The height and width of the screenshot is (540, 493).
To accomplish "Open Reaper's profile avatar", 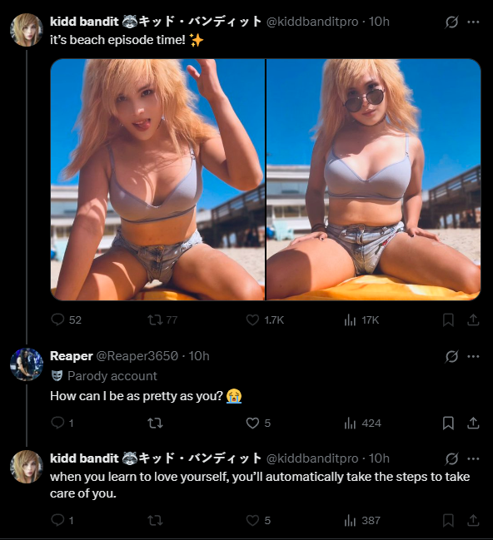I will click(x=27, y=364).
